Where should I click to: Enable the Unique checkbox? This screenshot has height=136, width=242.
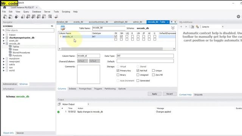point(153,71)
